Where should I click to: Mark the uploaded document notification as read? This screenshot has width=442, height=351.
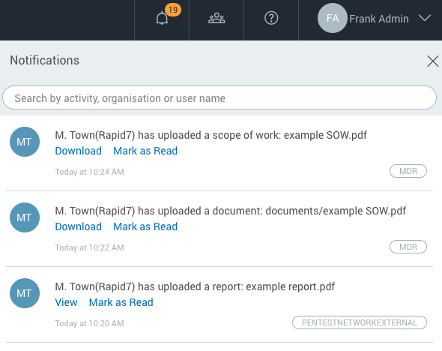pyautogui.click(x=145, y=226)
